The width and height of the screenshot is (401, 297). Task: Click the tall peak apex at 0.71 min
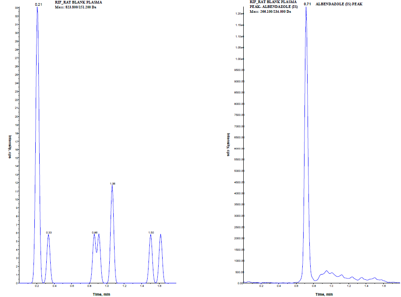[306, 8]
